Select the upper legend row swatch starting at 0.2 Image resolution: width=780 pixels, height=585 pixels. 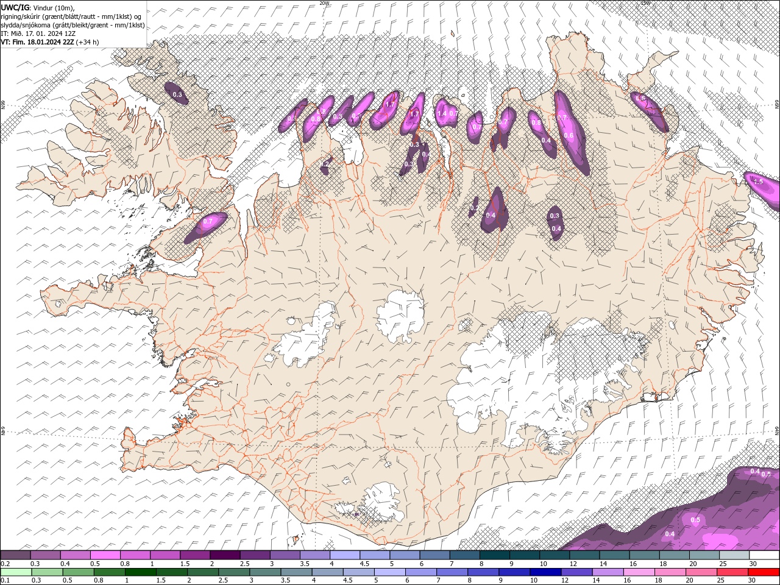pos(16,555)
